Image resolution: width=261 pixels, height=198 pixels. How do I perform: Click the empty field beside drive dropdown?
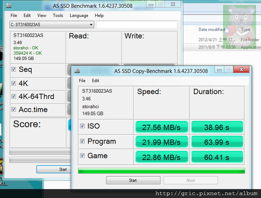tap(137, 25)
